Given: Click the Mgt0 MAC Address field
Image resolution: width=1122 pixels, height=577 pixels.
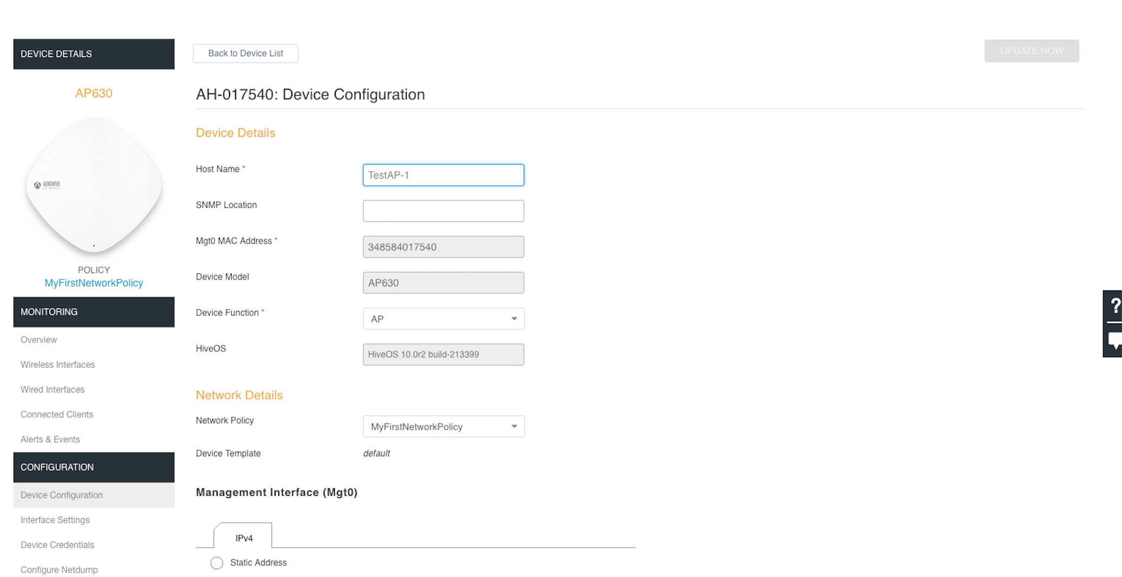Looking at the screenshot, I should pyautogui.click(x=443, y=247).
